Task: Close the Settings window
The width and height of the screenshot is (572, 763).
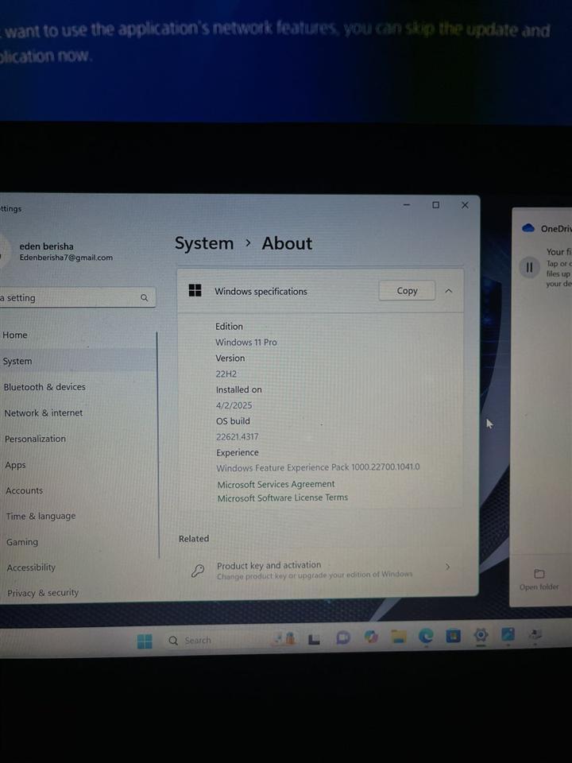Action: 465,205
